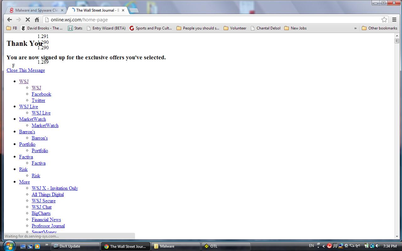This screenshot has height=251, width=402.
Task: Open WSJ Secure link
Action: pyautogui.click(x=44, y=201)
